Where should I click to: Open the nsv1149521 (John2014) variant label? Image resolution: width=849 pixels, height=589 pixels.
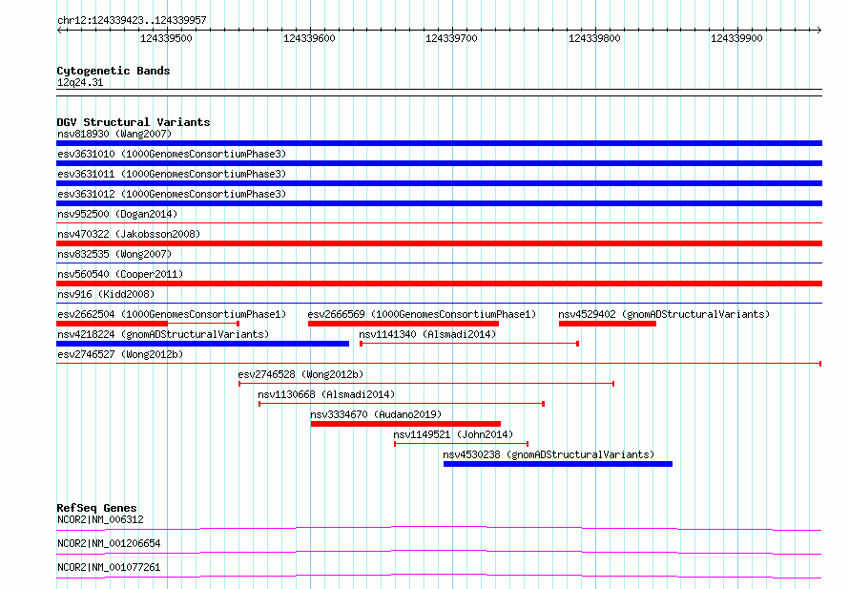coord(453,434)
